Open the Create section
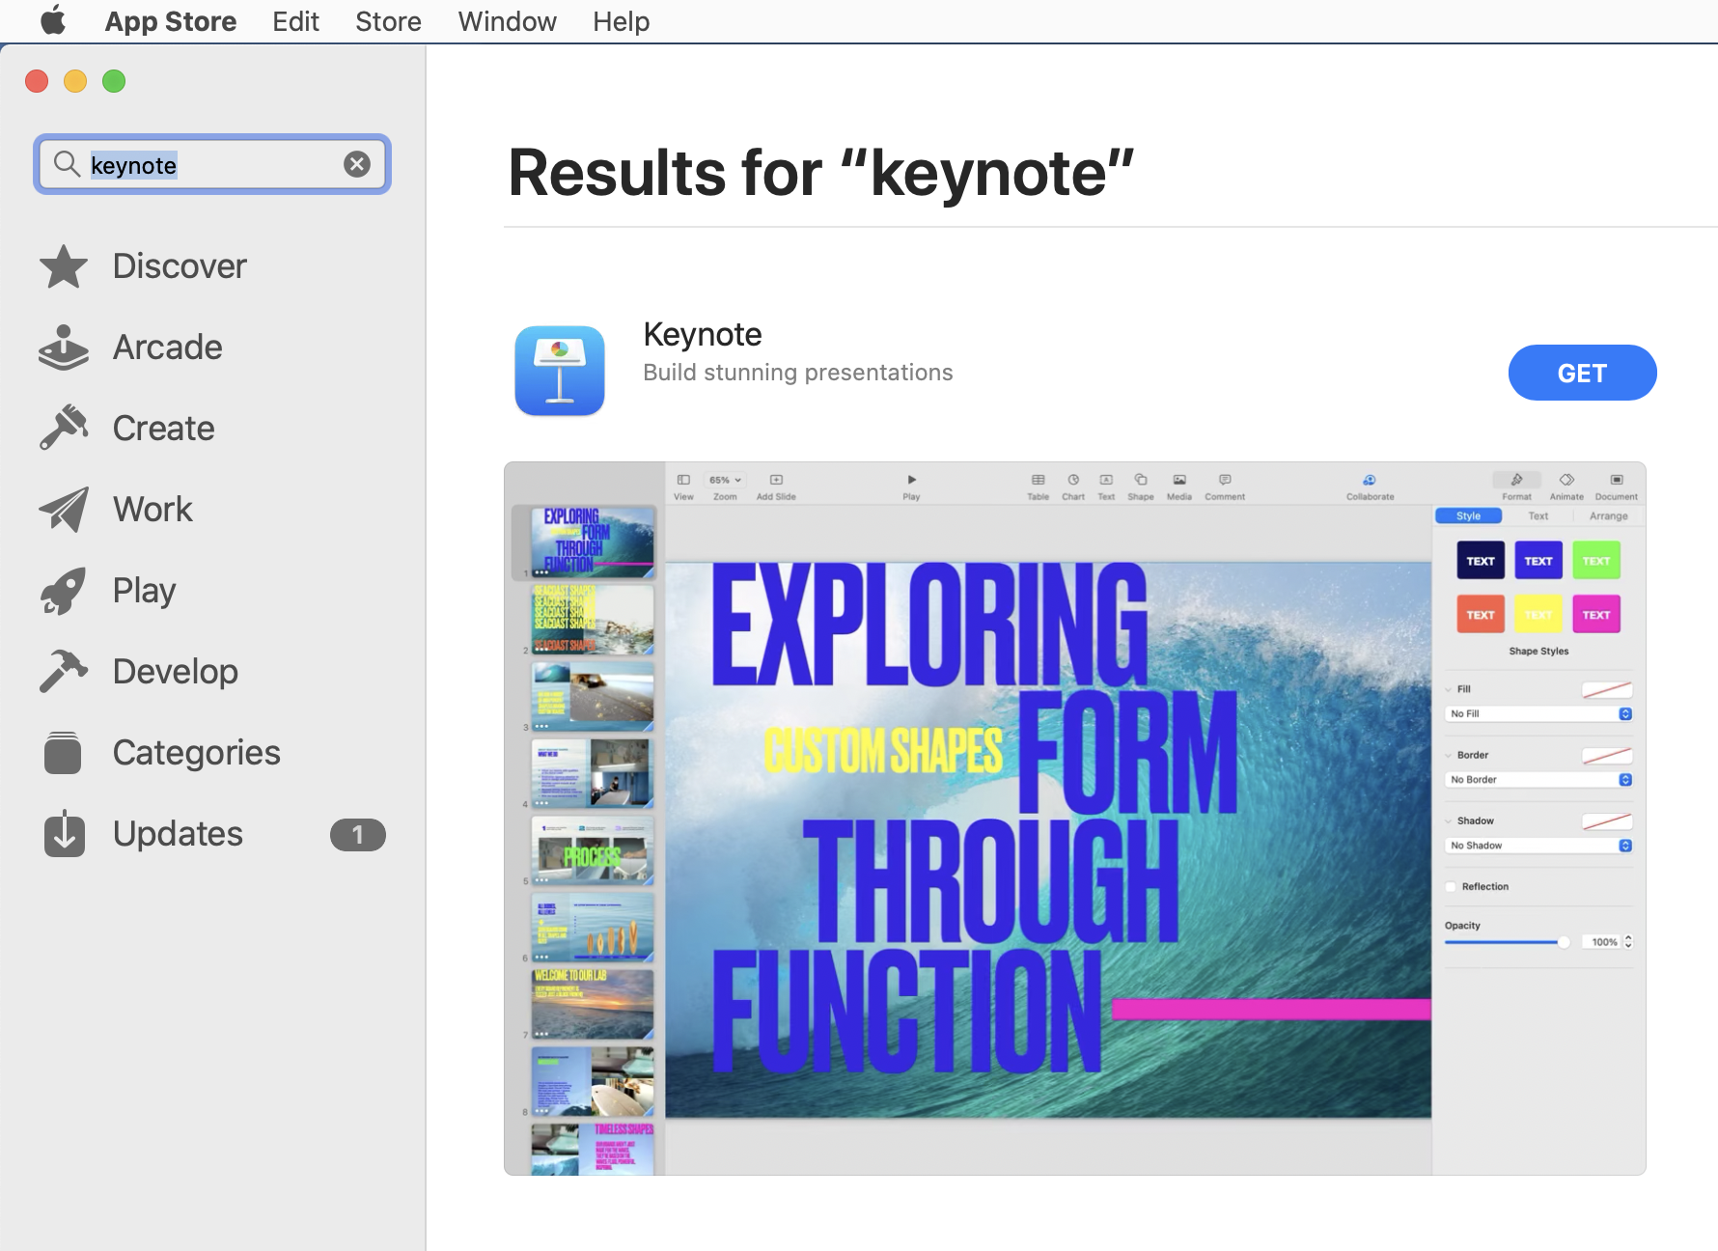This screenshot has height=1251, width=1718. coord(162,428)
